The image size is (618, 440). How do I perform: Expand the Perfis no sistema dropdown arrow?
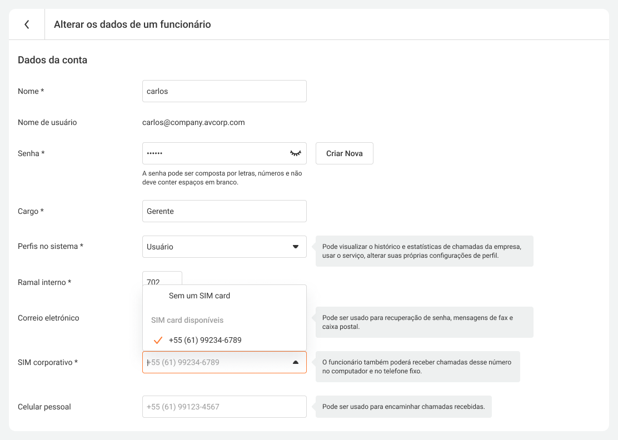(295, 247)
